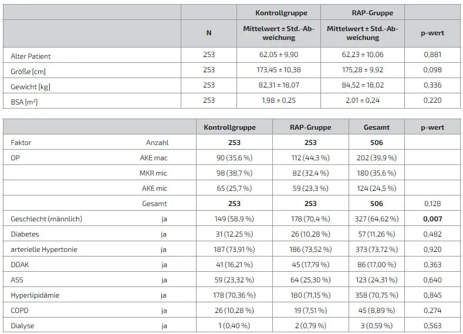Click the "MKR mic" operation label
Viewport: 463px width, 334px height.
154,173
